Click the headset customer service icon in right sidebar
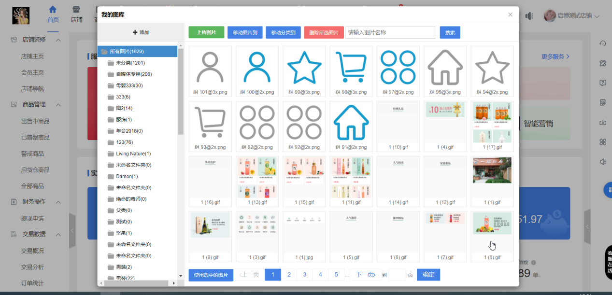Screen dimensions: 612x295 pyautogui.click(x=602, y=43)
